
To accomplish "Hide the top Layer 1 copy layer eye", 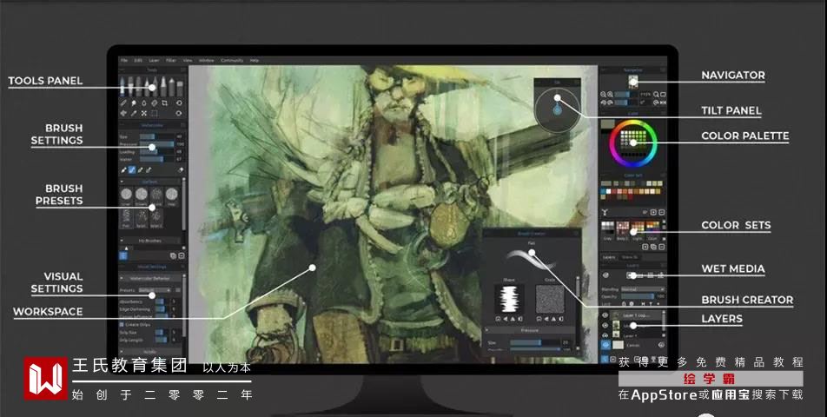I will point(605,315).
